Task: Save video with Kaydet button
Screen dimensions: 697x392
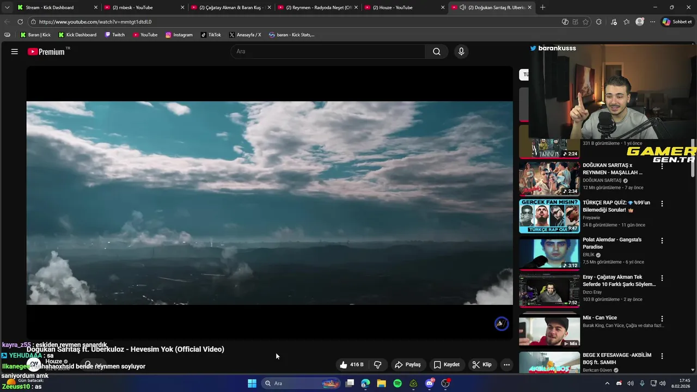Action: click(447, 365)
